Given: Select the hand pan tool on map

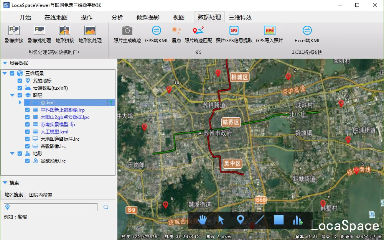Looking at the screenshot, I should tap(202, 220).
